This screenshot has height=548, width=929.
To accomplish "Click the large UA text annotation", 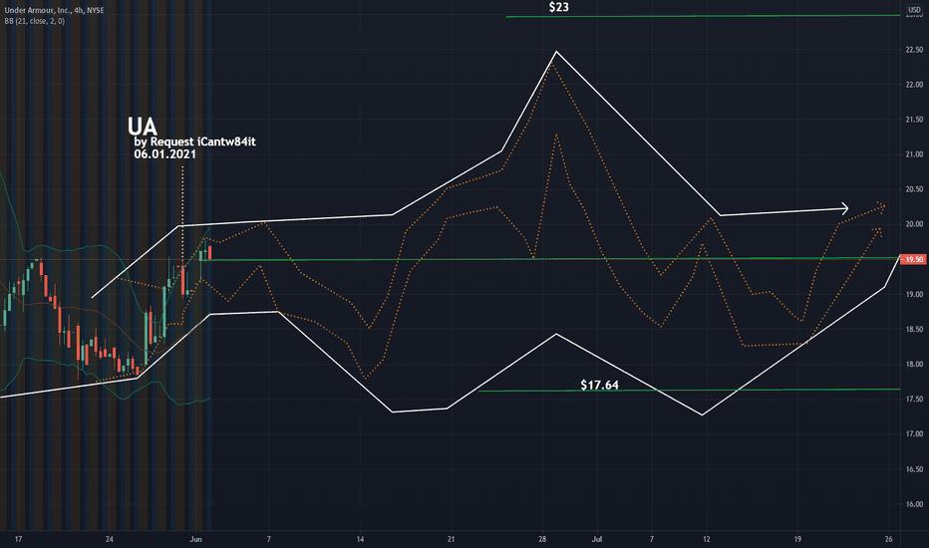I will (x=143, y=127).
